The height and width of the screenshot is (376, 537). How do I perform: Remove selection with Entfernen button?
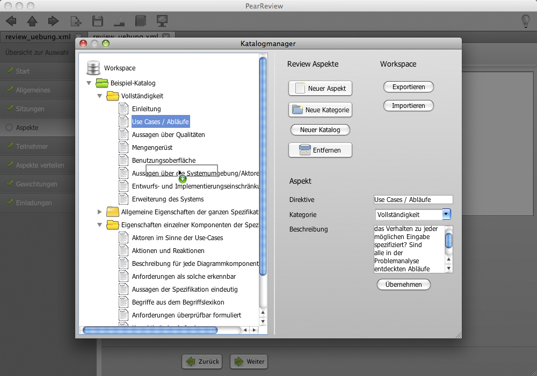pos(320,150)
